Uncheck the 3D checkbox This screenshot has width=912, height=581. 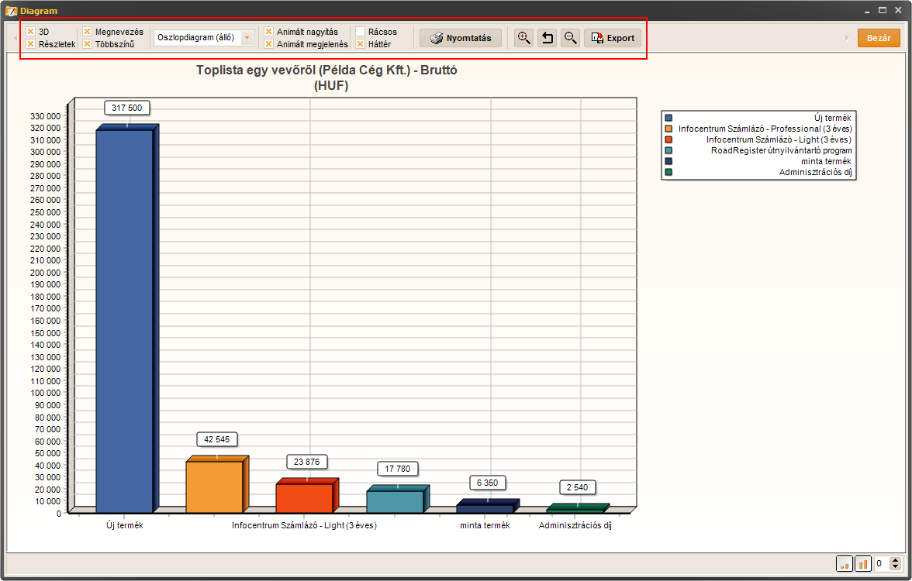tap(31, 31)
